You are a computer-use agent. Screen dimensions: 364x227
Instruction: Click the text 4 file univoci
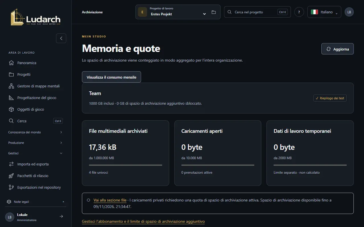tap(98, 173)
